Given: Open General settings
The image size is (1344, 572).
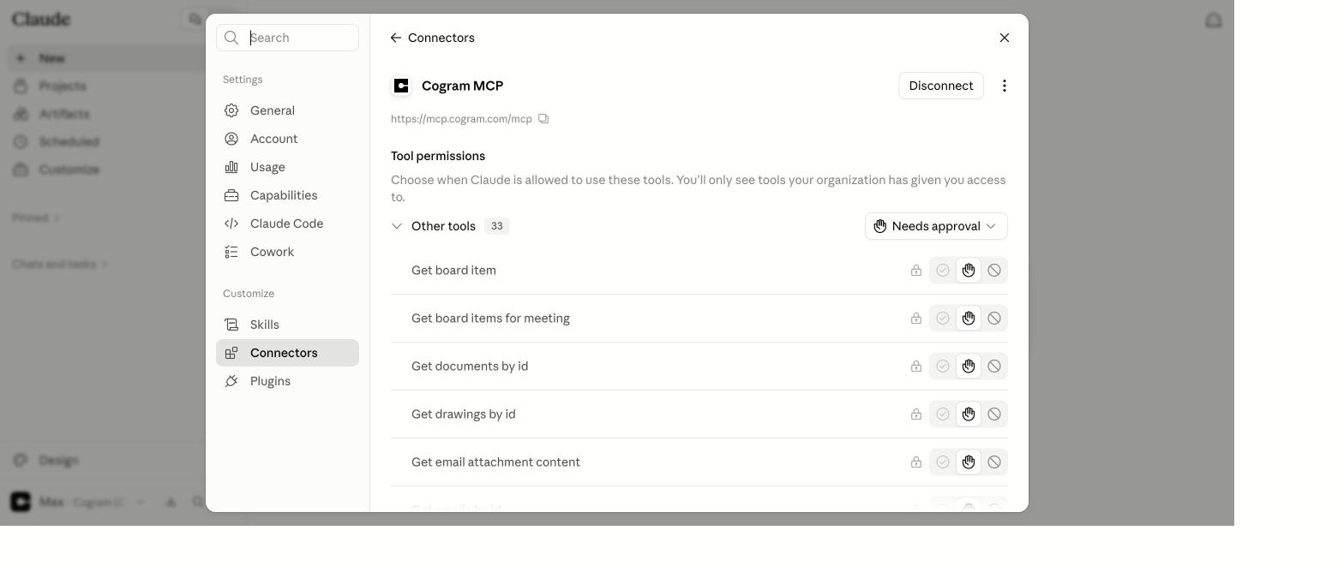Looking at the screenshot, I should 287,110.
